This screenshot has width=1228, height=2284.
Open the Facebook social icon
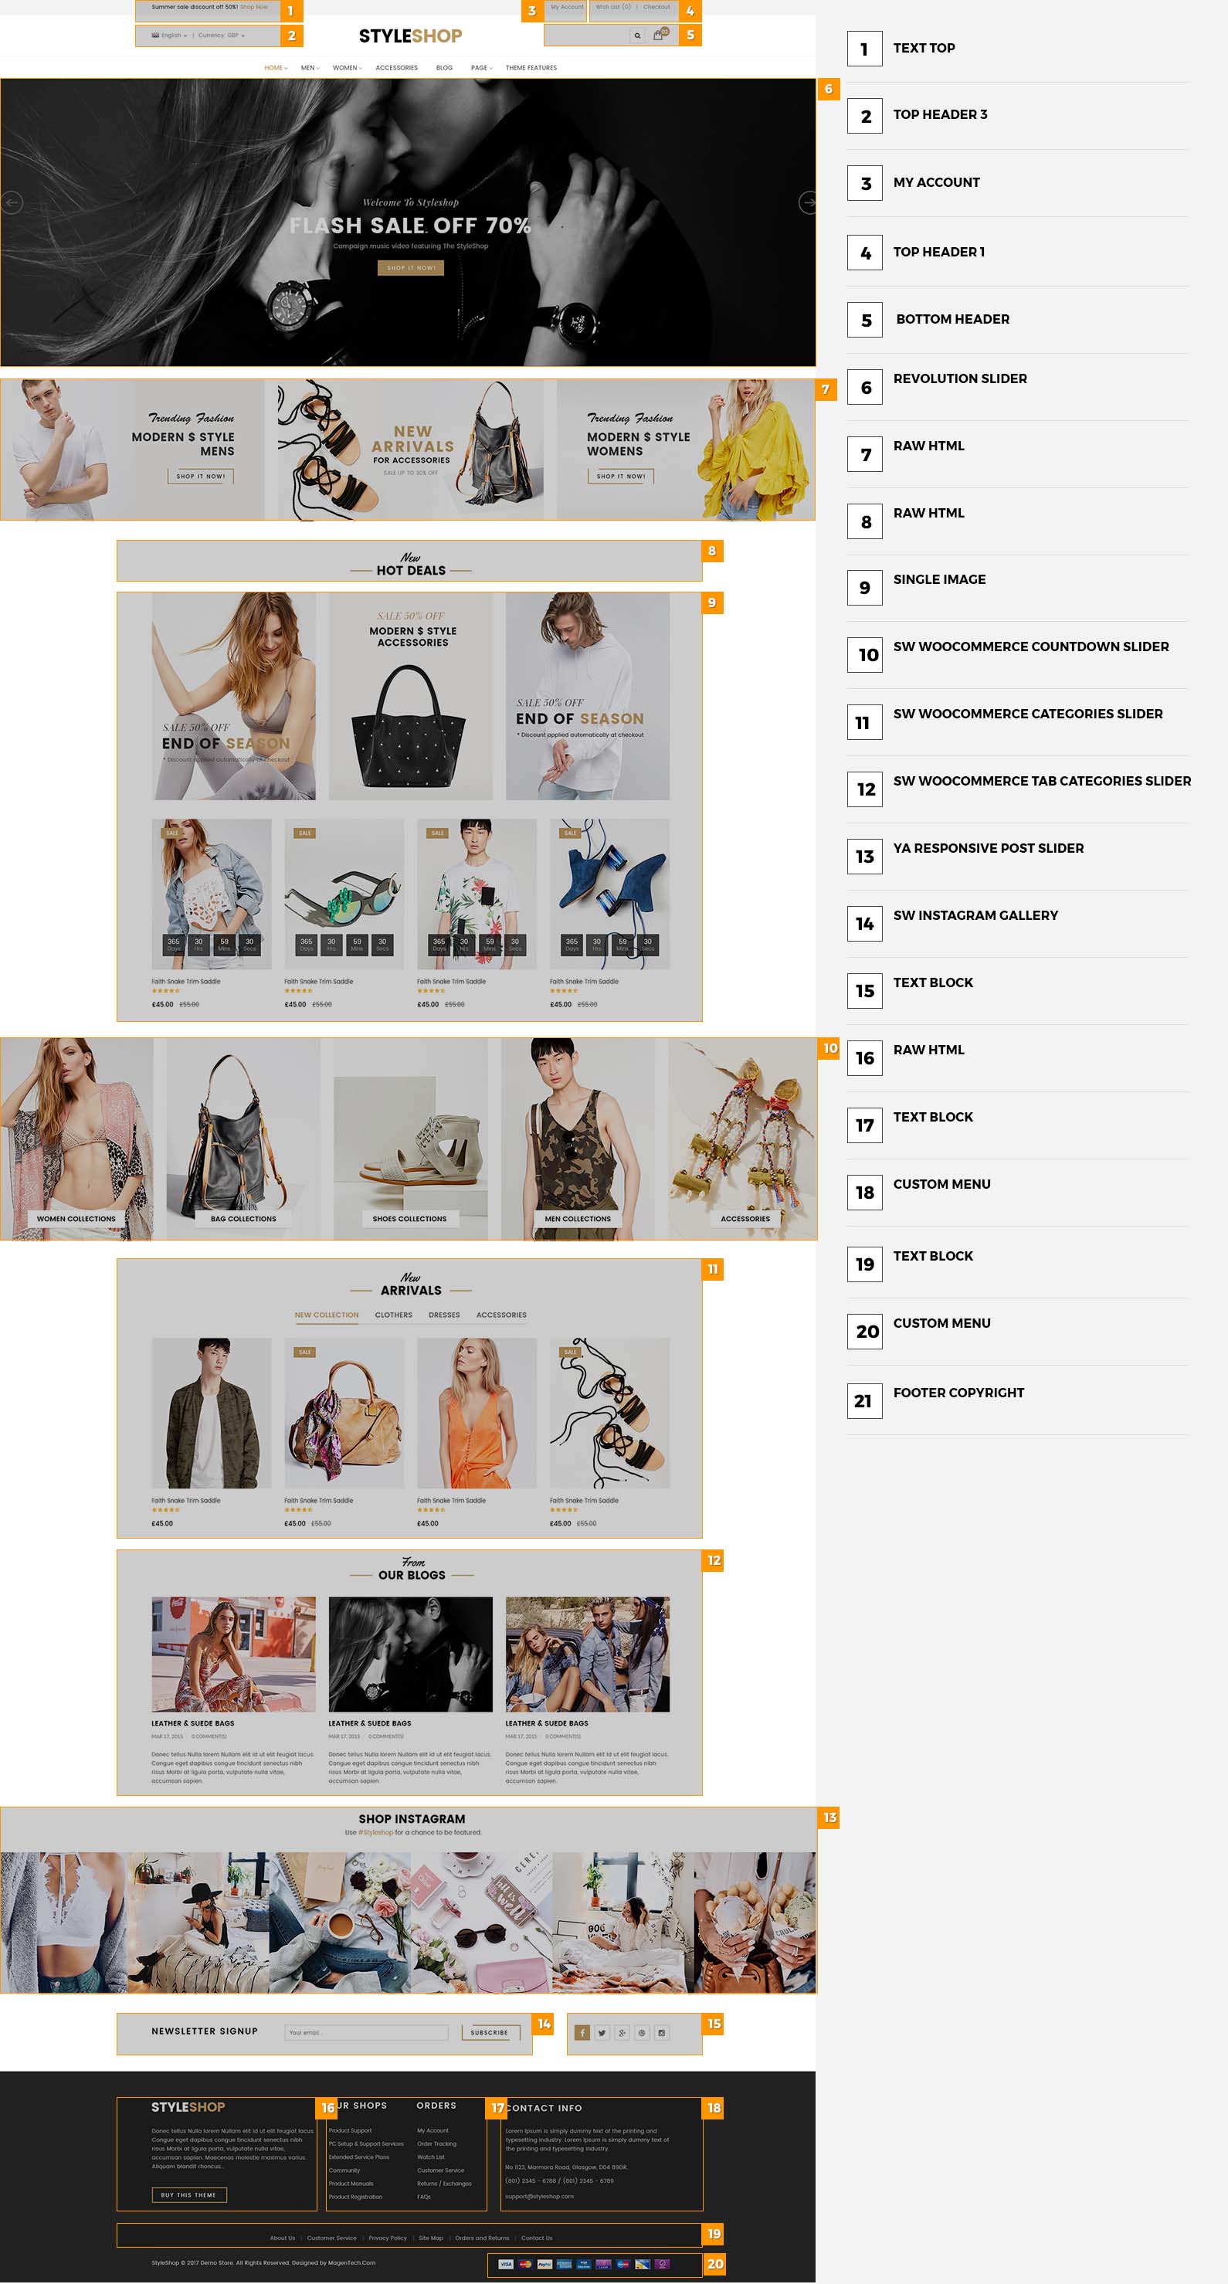coord(582,2033)
